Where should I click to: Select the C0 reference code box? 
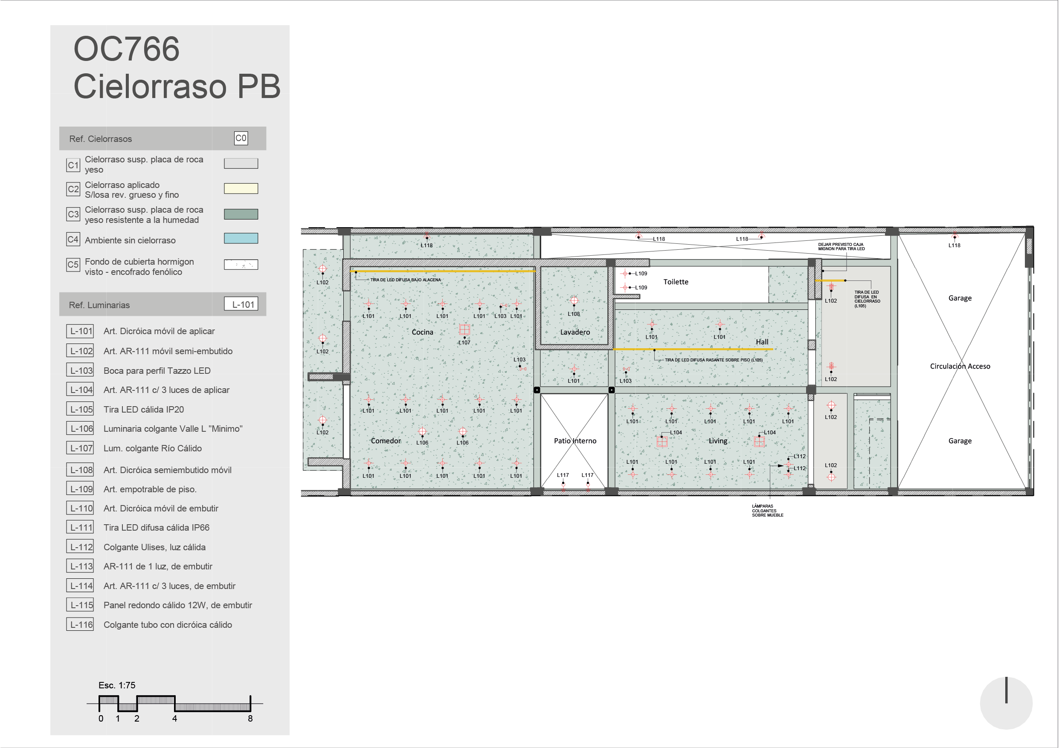point(241,138)
